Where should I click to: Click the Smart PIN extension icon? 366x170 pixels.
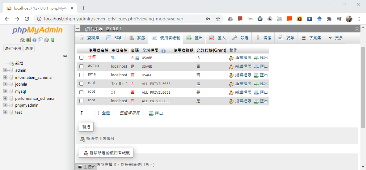coord(280,19)
